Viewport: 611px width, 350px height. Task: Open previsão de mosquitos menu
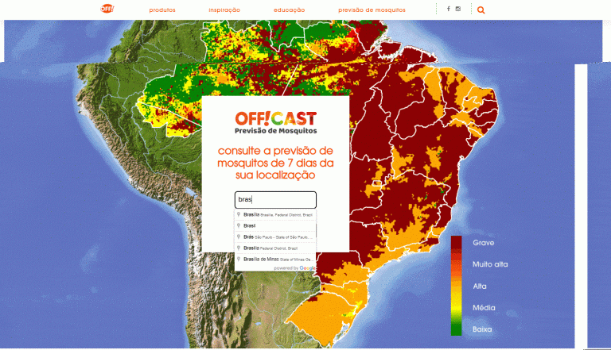[x=372, y=10]
